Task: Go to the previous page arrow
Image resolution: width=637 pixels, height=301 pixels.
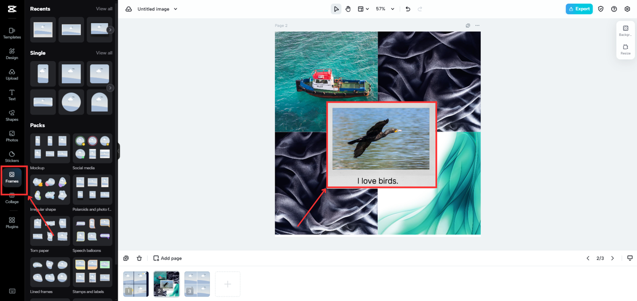Action: (588, 258)
